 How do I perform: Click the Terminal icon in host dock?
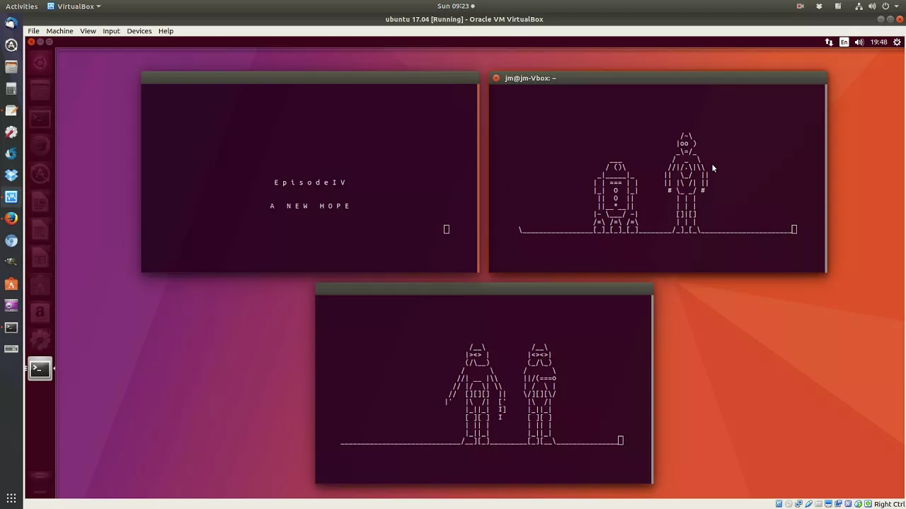pos(11,327)
